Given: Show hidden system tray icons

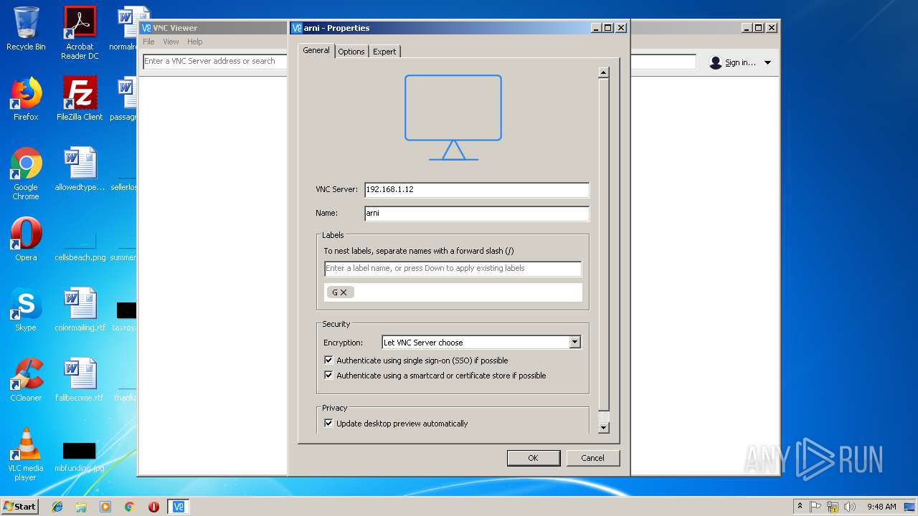Looking at the screenshot, I should tap(800, 507).
